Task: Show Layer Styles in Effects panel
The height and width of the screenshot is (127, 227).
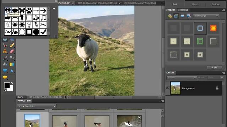Action: point(176,16)
